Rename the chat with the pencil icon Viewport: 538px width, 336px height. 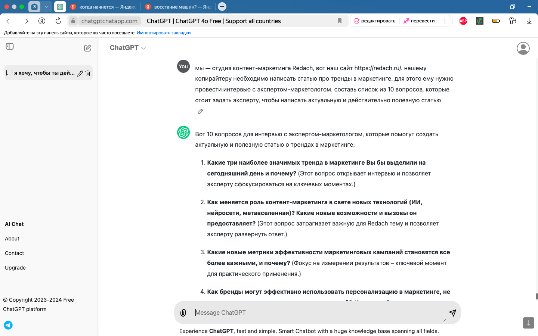click(80, 73)
